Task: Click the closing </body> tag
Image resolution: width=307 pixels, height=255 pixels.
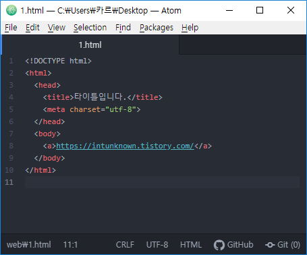Action: [49, 158]
